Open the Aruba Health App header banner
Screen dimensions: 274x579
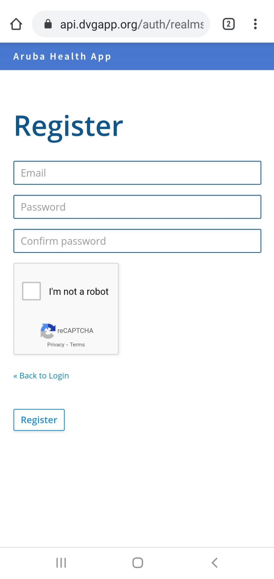click(x=62, y=56)
